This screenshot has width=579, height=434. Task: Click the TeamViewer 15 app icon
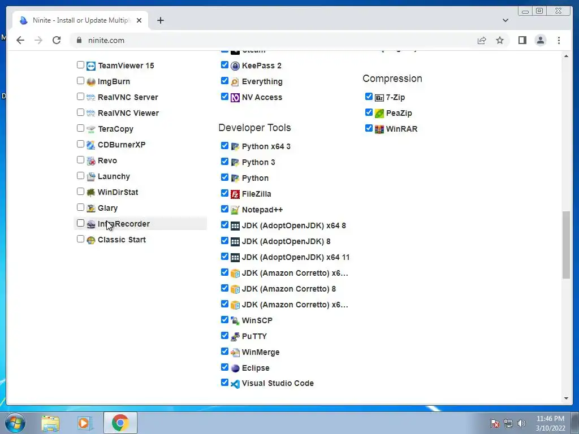[x=91, y=66]
